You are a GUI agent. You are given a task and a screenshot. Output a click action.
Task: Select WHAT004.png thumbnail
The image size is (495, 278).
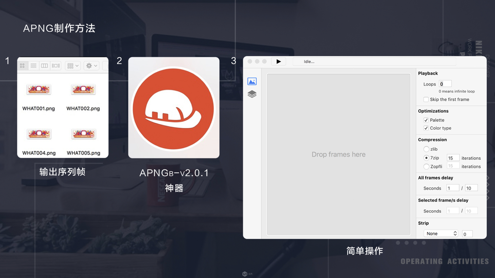coord(39,134)
